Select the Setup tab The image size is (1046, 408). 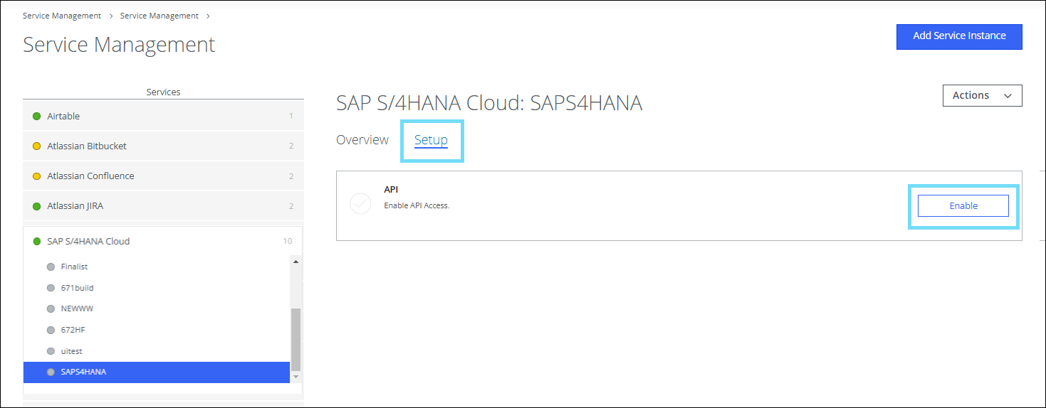[x=431, y=140]
